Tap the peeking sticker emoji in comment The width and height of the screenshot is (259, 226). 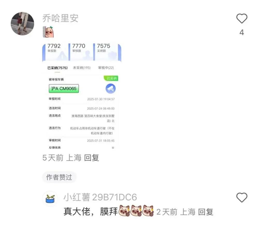click(48, 32)
